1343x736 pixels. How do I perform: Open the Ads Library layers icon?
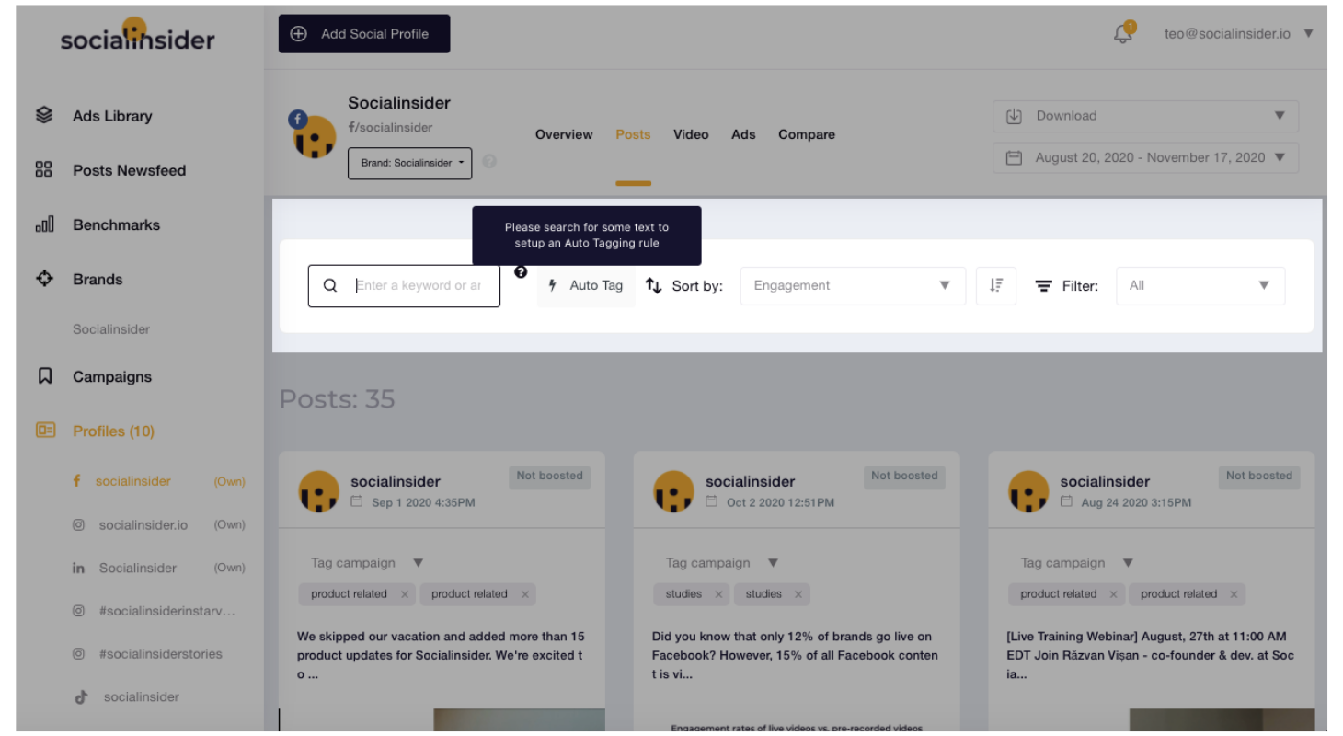(x=44, y=116)
